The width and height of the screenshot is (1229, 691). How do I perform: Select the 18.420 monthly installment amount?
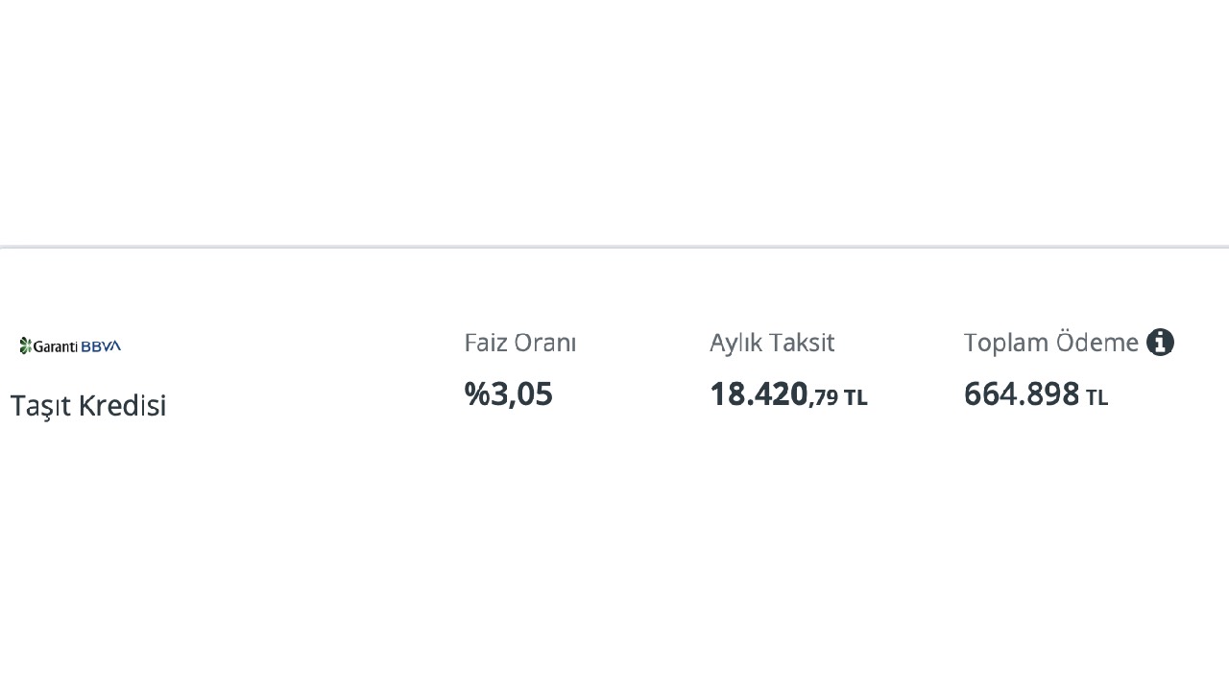click(759, 393)
